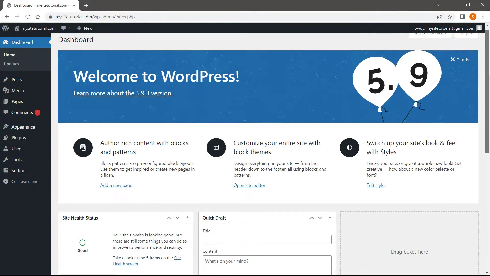Click the blocks and patterns round icon

tap(83, 147)
